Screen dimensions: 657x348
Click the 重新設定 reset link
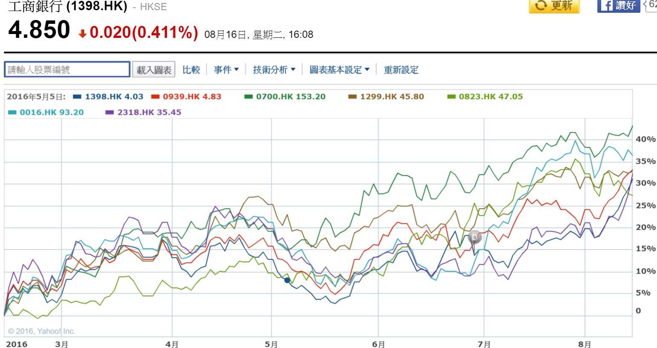pyautogui.click(x=401, y=70)
